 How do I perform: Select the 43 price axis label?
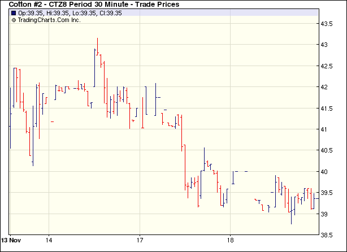point(325,45)
